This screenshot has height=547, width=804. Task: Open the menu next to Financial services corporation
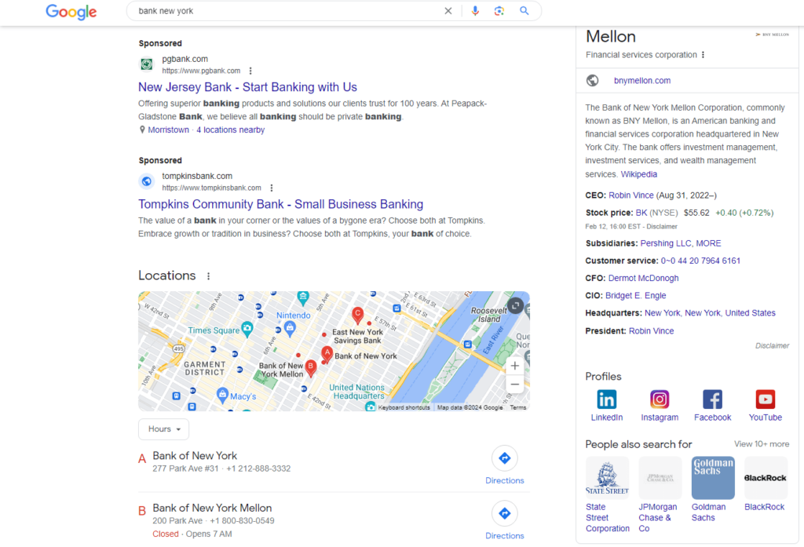(x=703, y=55)
